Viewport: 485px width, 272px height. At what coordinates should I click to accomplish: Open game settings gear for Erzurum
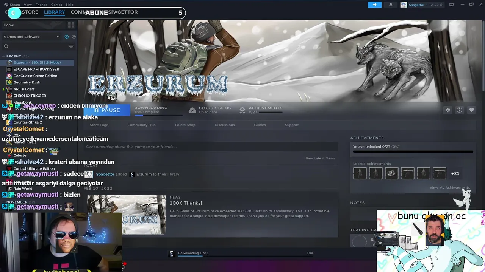[x=447, y=110]
